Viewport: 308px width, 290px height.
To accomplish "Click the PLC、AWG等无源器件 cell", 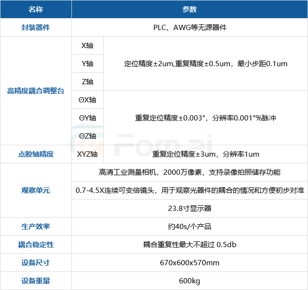I will tap(189, 27).
